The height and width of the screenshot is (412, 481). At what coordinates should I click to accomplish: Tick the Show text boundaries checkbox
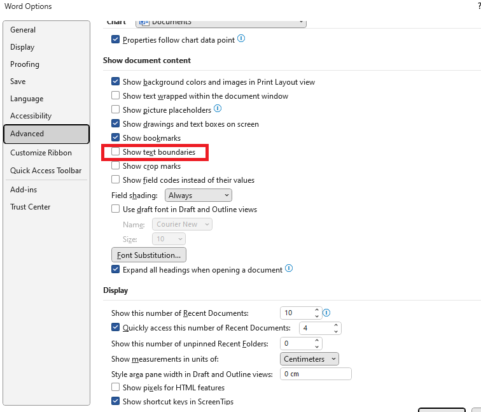pos(115,152)
